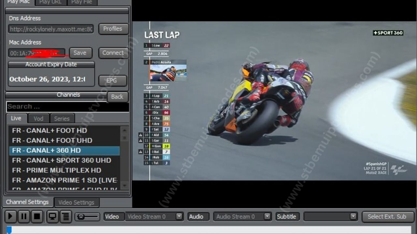The height and width of the screenshot is (234, 417).
Task: Select the Live channels tab
Action: click(16, 118)
